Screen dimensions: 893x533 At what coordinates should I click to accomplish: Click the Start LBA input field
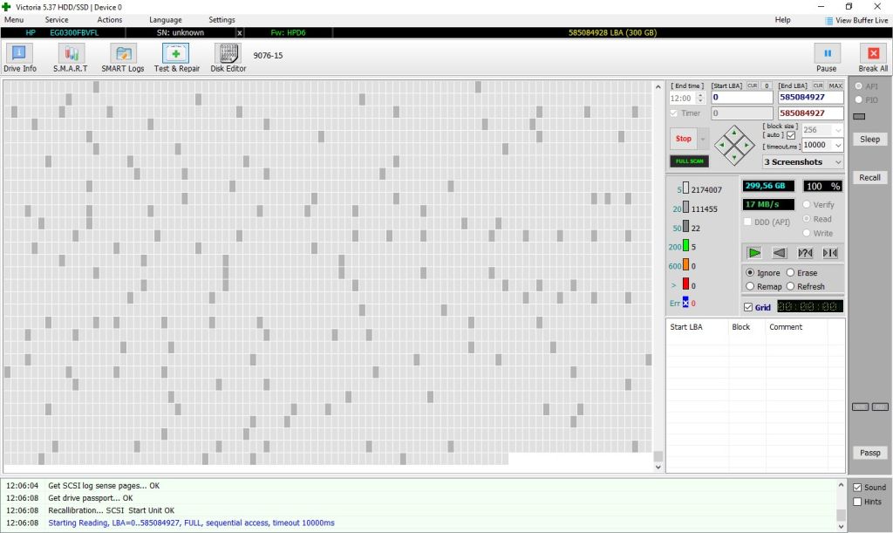[741, 98]
